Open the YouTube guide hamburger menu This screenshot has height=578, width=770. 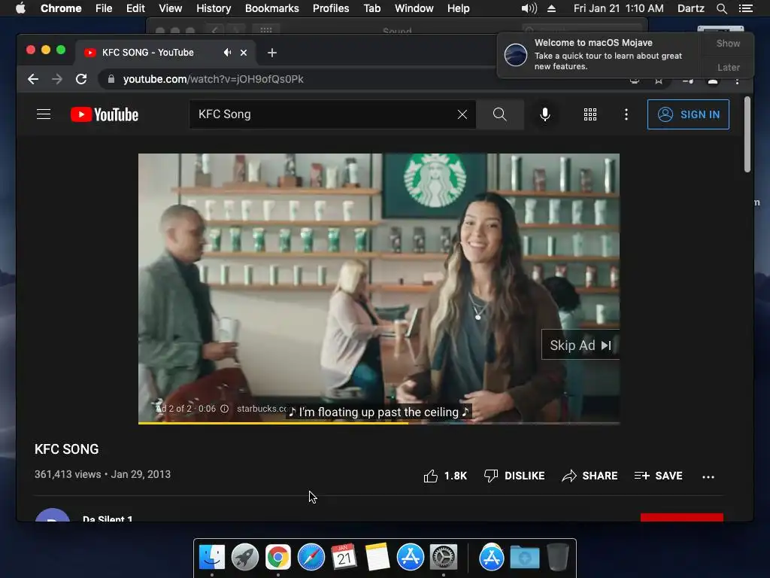[44, 114]
